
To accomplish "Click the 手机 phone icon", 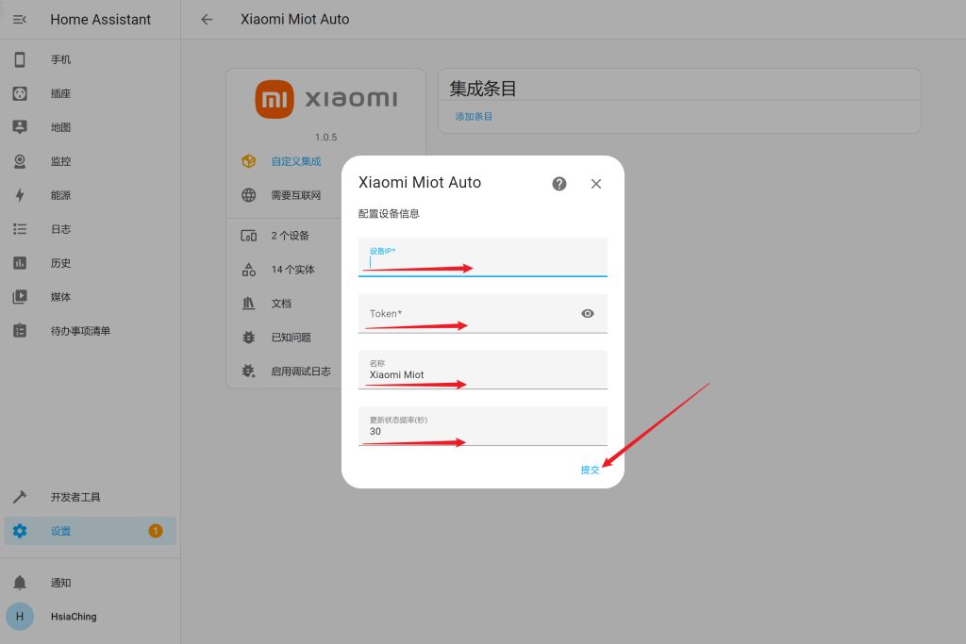I will pos(20,59).
